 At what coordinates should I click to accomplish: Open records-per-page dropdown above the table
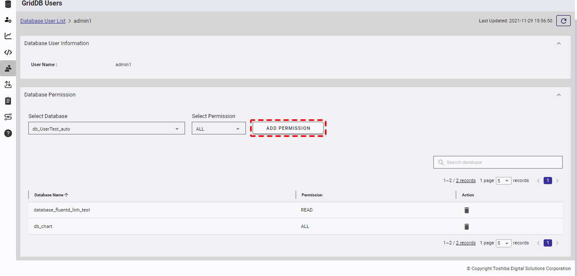tap(504, 181)
